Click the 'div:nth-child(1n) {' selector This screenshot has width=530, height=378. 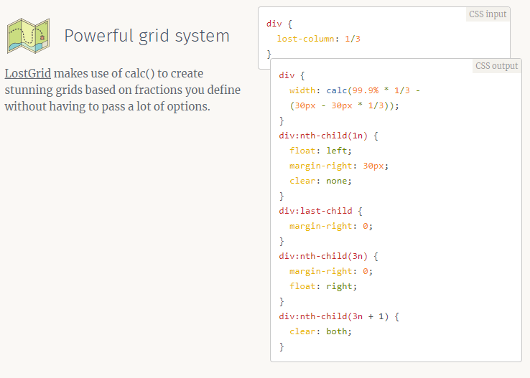tap(328, 136)
